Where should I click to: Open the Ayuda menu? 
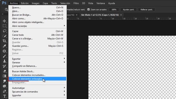point(111,3)
